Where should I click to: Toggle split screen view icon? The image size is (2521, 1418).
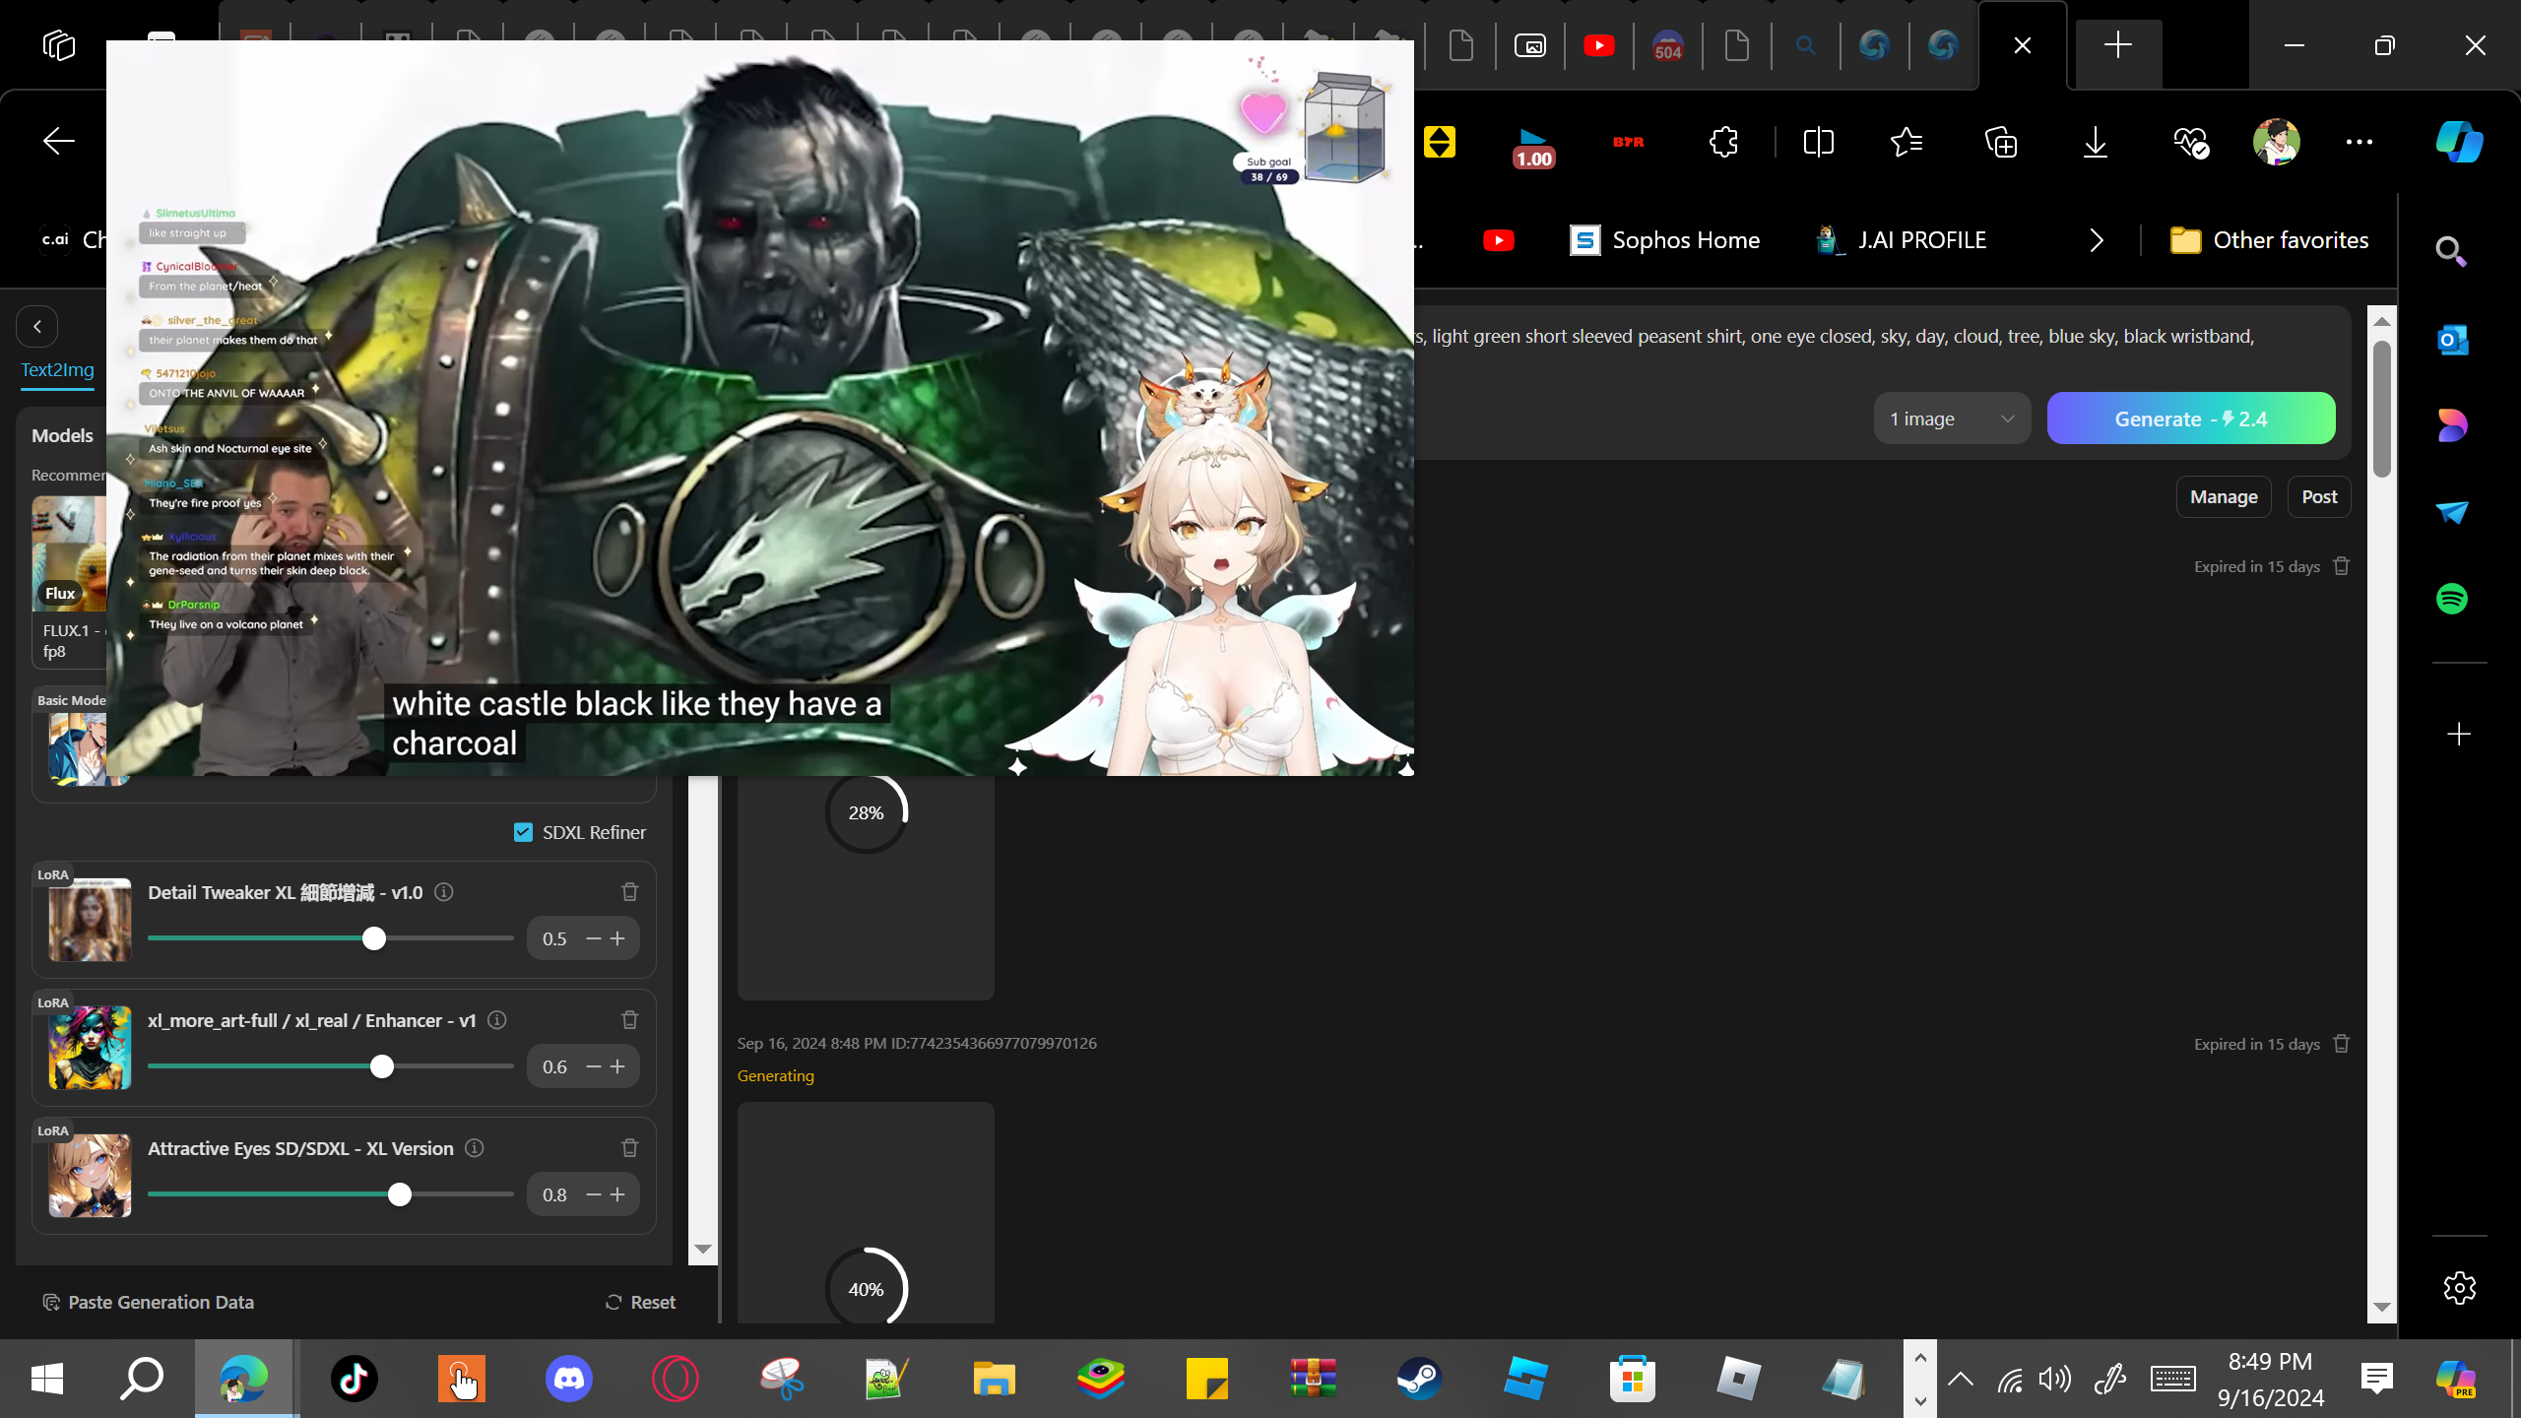point(1818,142)
